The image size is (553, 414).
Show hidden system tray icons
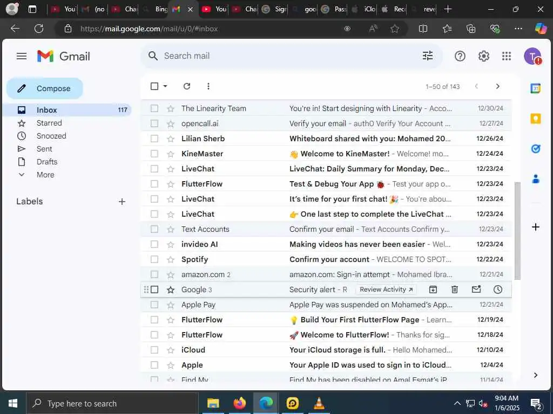pyautogui.click(x=457, y=403)
